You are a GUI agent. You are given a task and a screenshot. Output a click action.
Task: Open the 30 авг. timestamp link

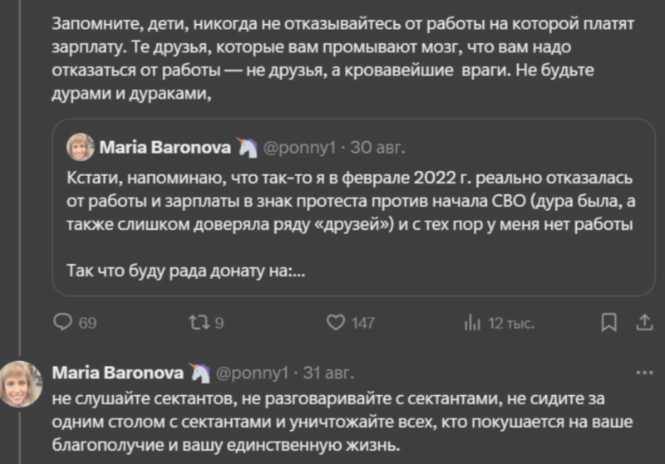tap(377, 149)
